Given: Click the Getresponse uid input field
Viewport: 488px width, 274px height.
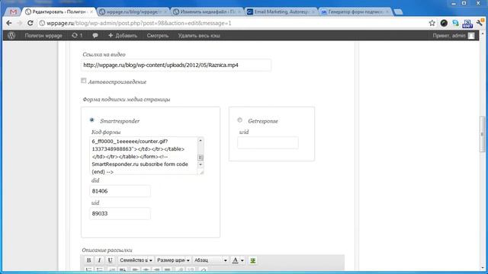Looking at the screenshot, I should [x=268, y=143].
